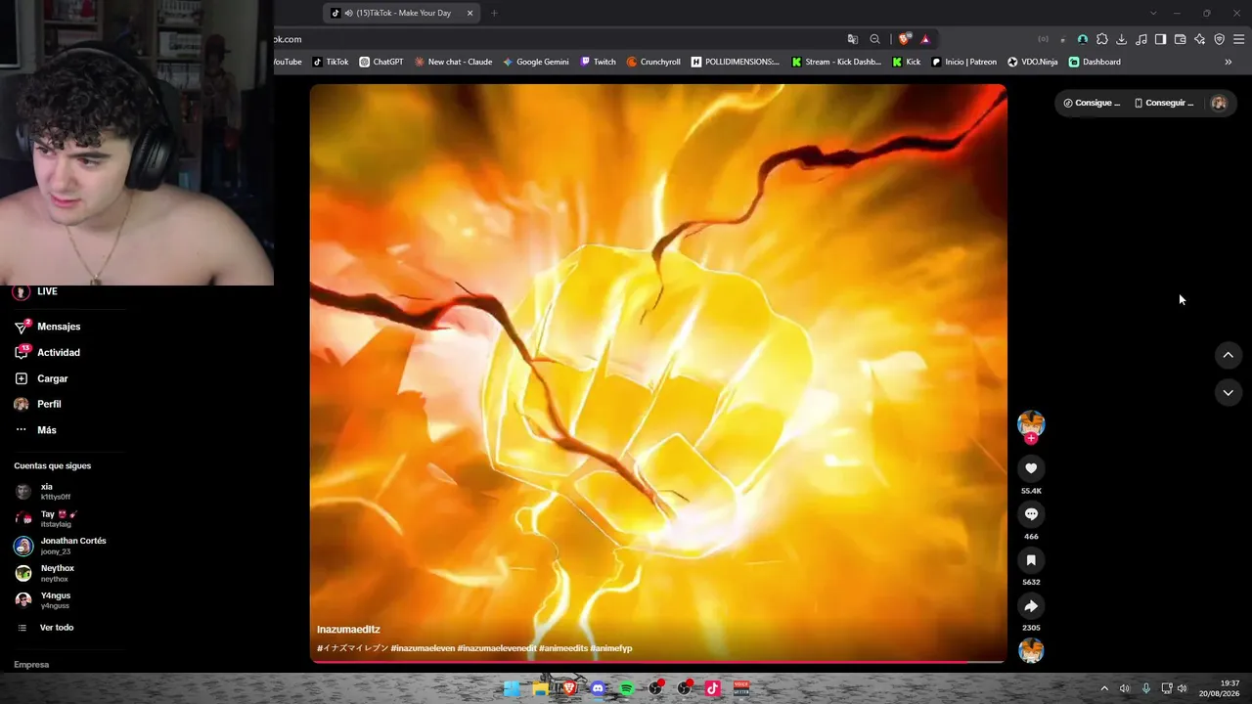Mute the TikTok tab via its speaker icon
Screen dimensions: 1252x704
[x=349, y=13]
